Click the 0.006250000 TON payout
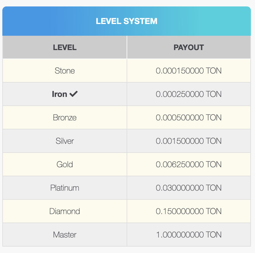Image resolution: width=255 pixels, height=253 pixels. tap(189, 164)
